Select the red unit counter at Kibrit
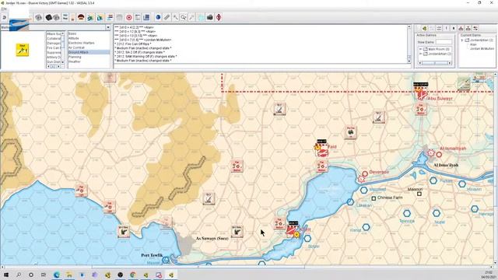 tap(292, 229)
